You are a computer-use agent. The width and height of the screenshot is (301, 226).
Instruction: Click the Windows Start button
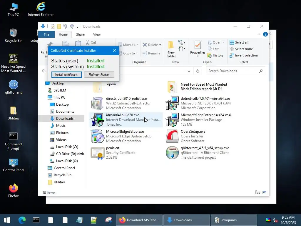click(x=7, y=220)
